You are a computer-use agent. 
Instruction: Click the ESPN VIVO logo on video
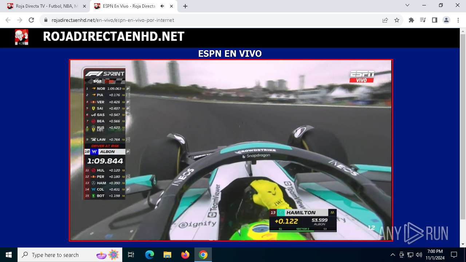click(362, 76)
